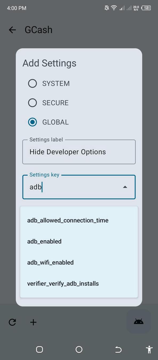Choose adb_enabled from suggestion list
The width and height of the screenshot is (158, 360).
(x=44, y=241)
